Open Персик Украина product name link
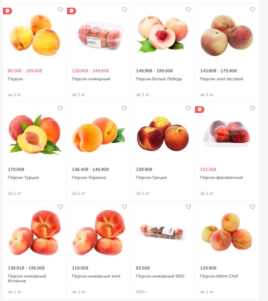Viewport: 268px width, 301px height. (89, 177)
